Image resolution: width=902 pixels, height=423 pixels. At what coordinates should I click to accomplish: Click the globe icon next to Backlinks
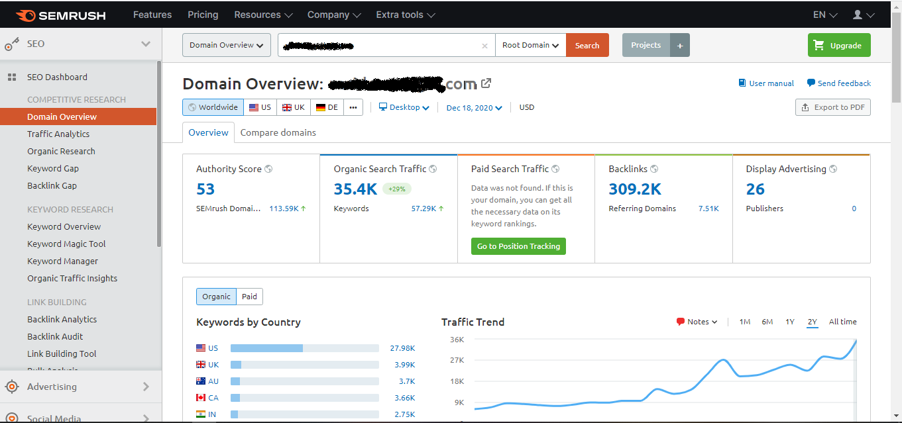654,169
